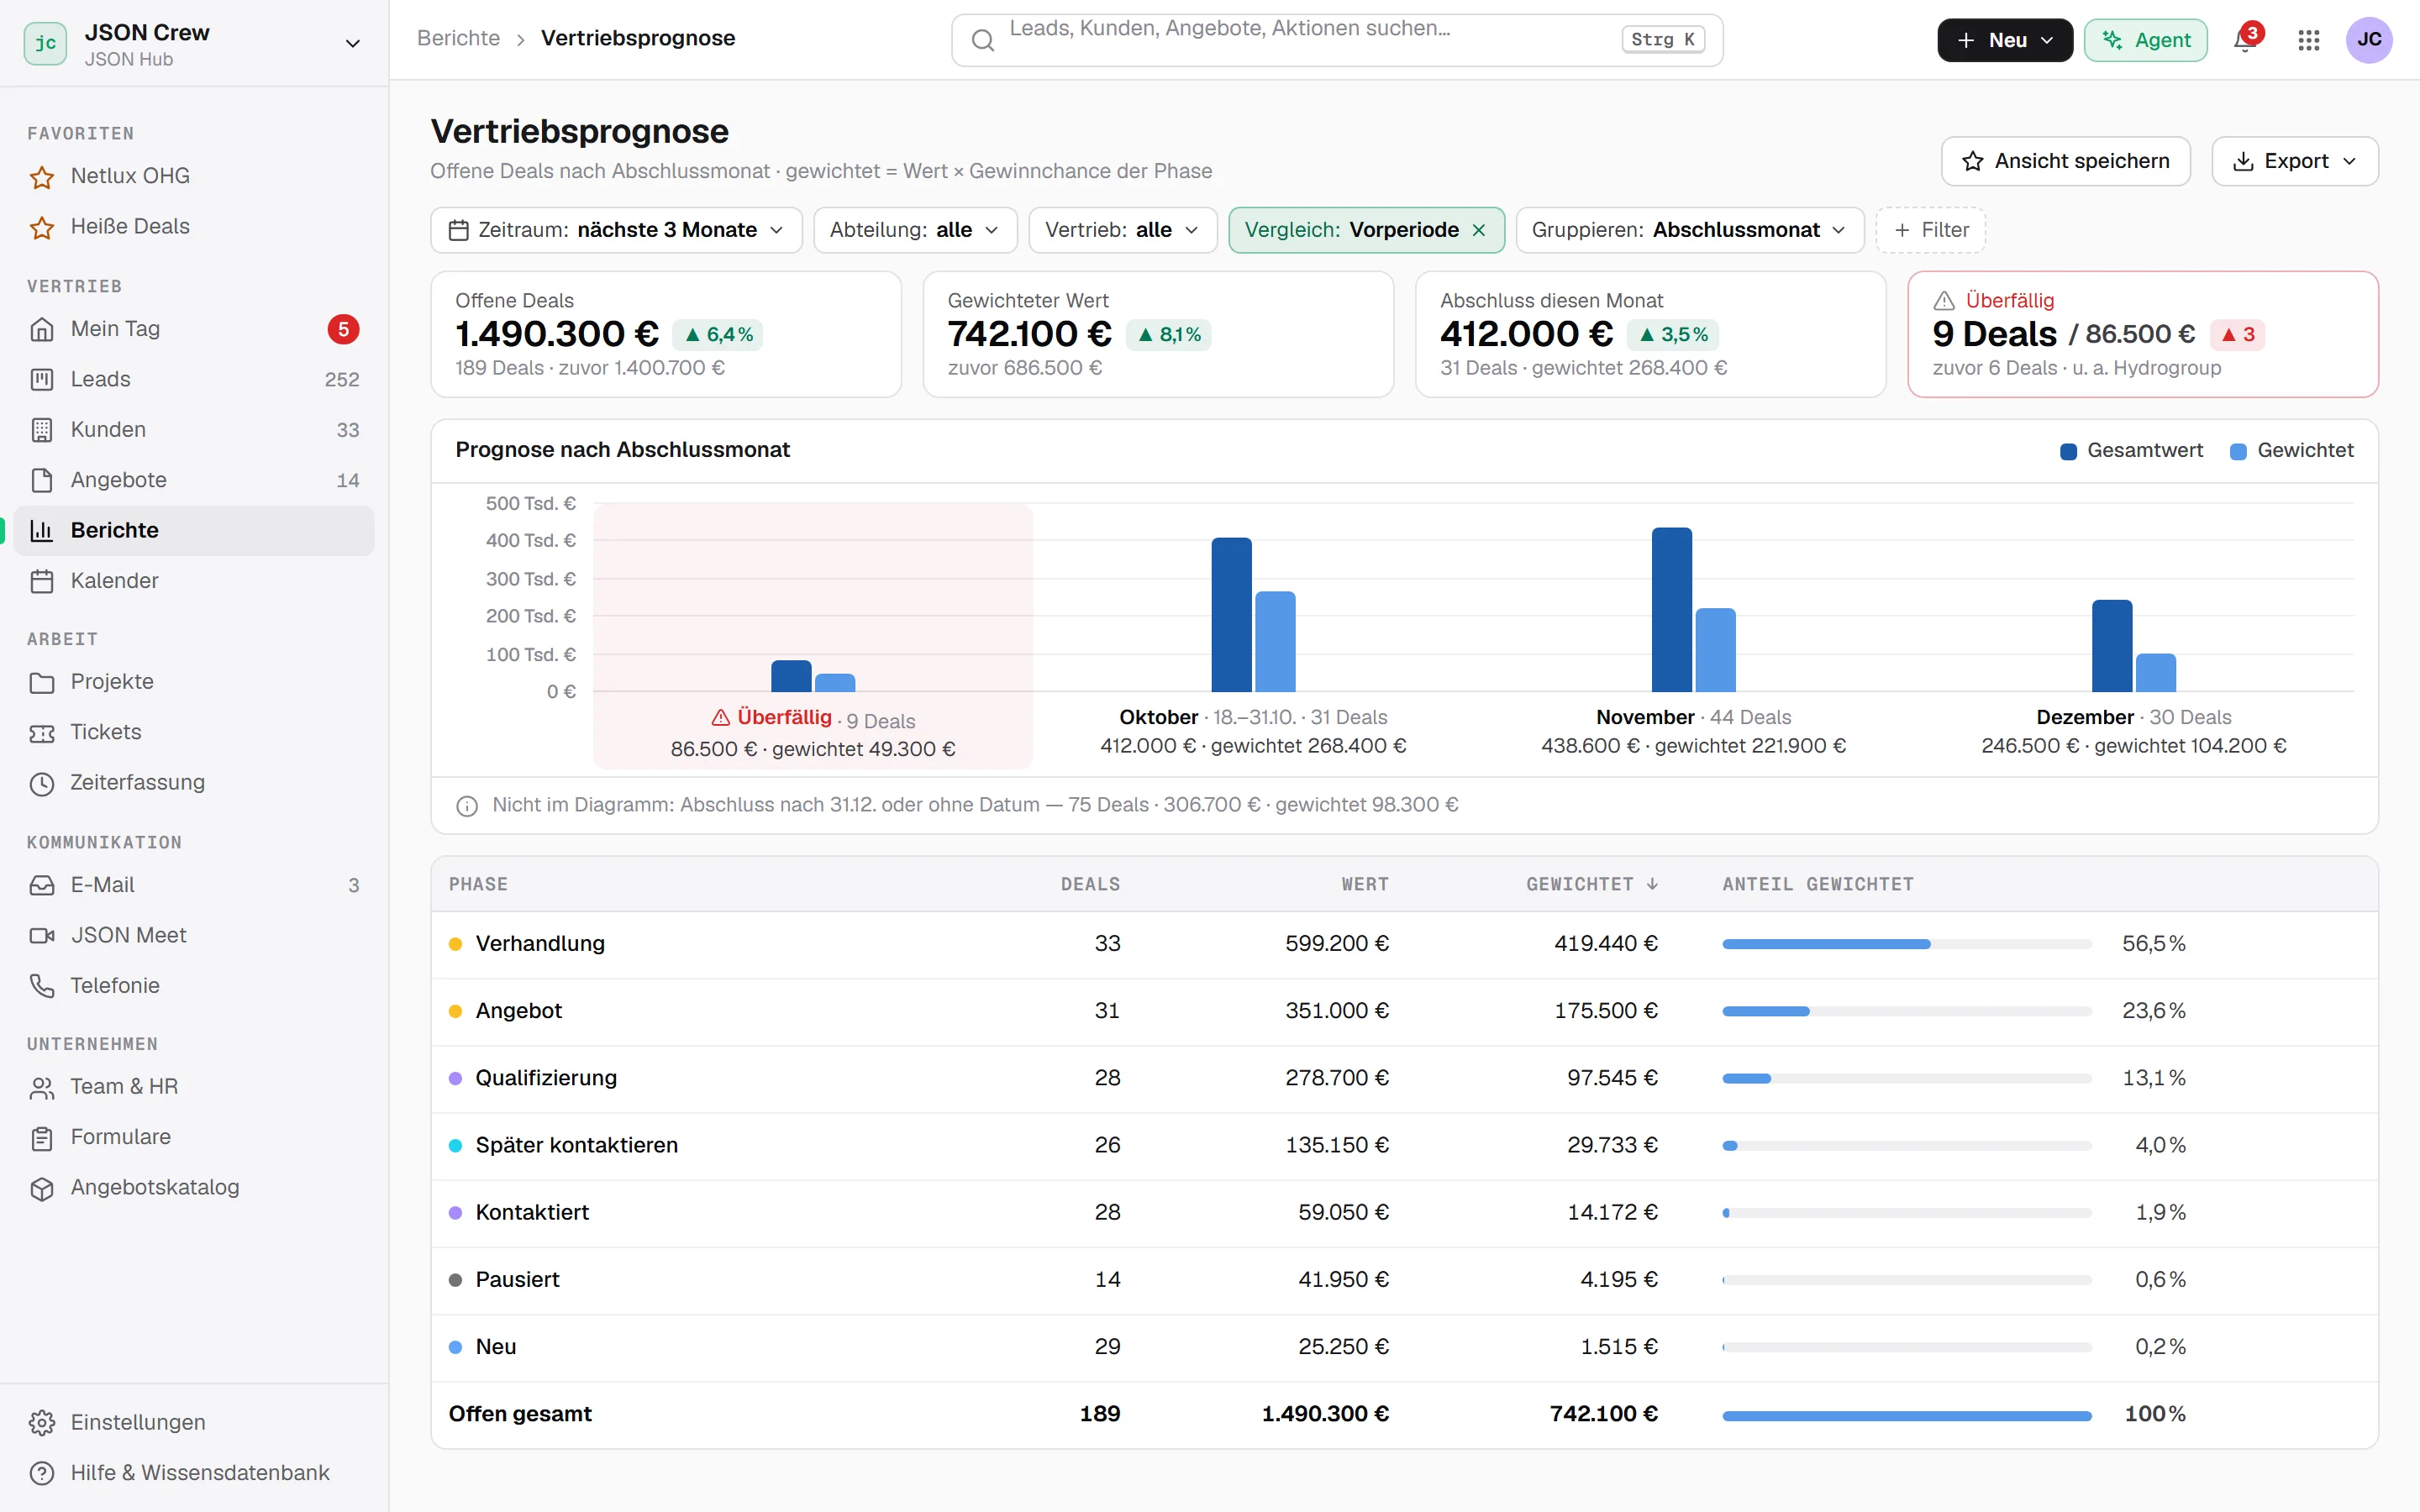The width and height of the screenshot is (2420, 1512).
Task: Open Kalender from sidebar
Action: tap(194, 581)
